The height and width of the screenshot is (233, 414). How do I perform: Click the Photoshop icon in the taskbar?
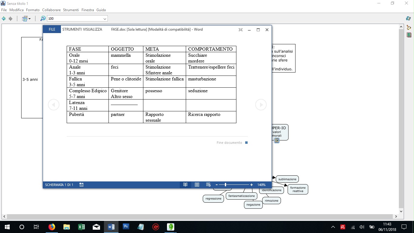(126, 227)
